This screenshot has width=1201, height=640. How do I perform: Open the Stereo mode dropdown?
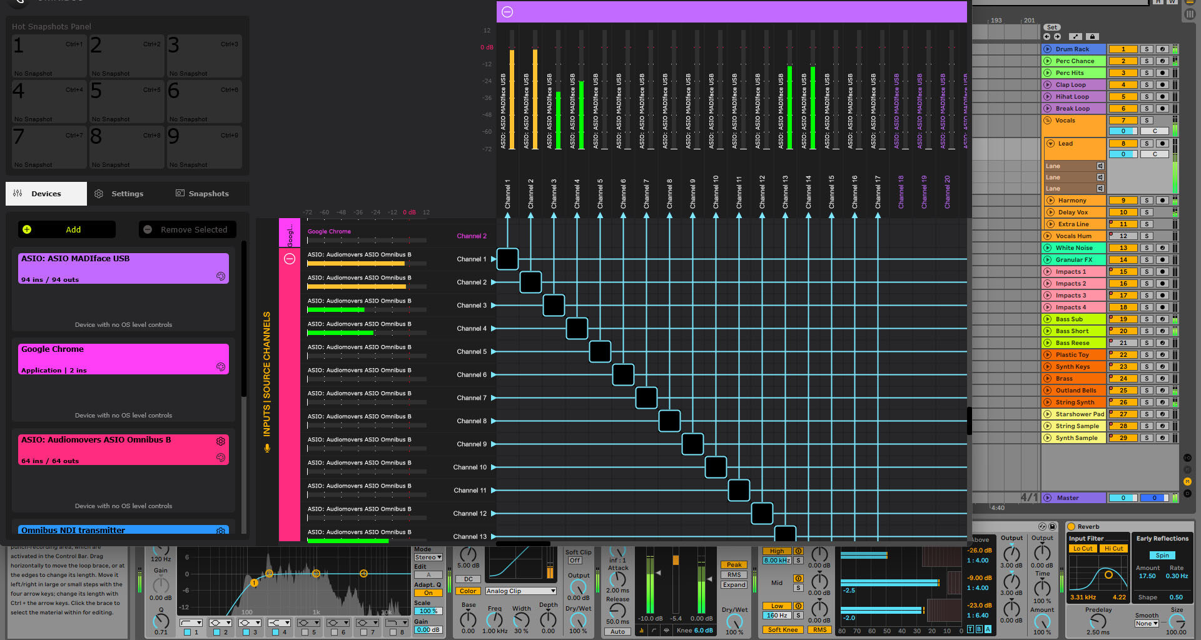point(428,557)
